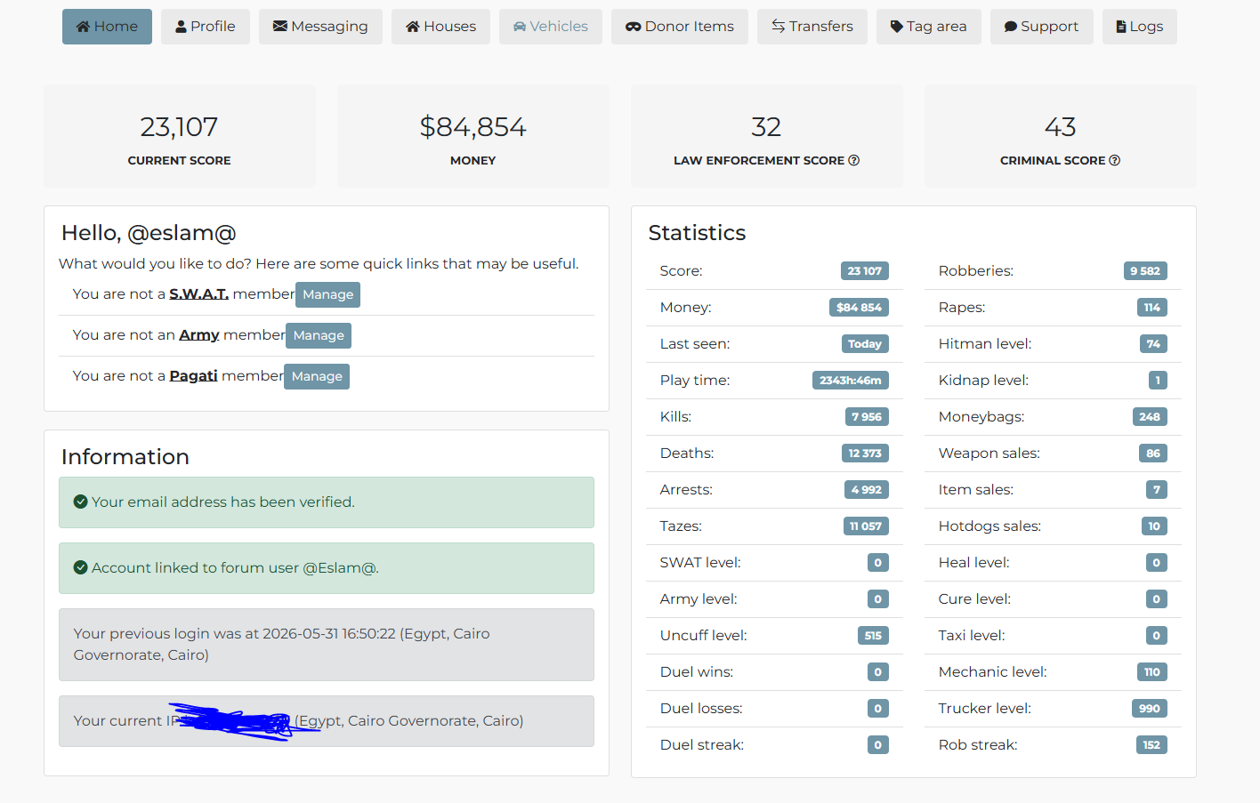
Task: Open the Tag area tab label
Action: click(x=937, y=27)
